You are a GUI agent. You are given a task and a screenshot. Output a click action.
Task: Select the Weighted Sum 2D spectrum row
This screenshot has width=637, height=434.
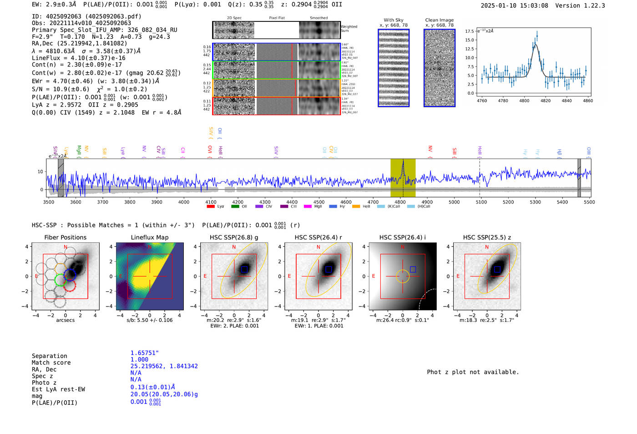pos(277,30)
